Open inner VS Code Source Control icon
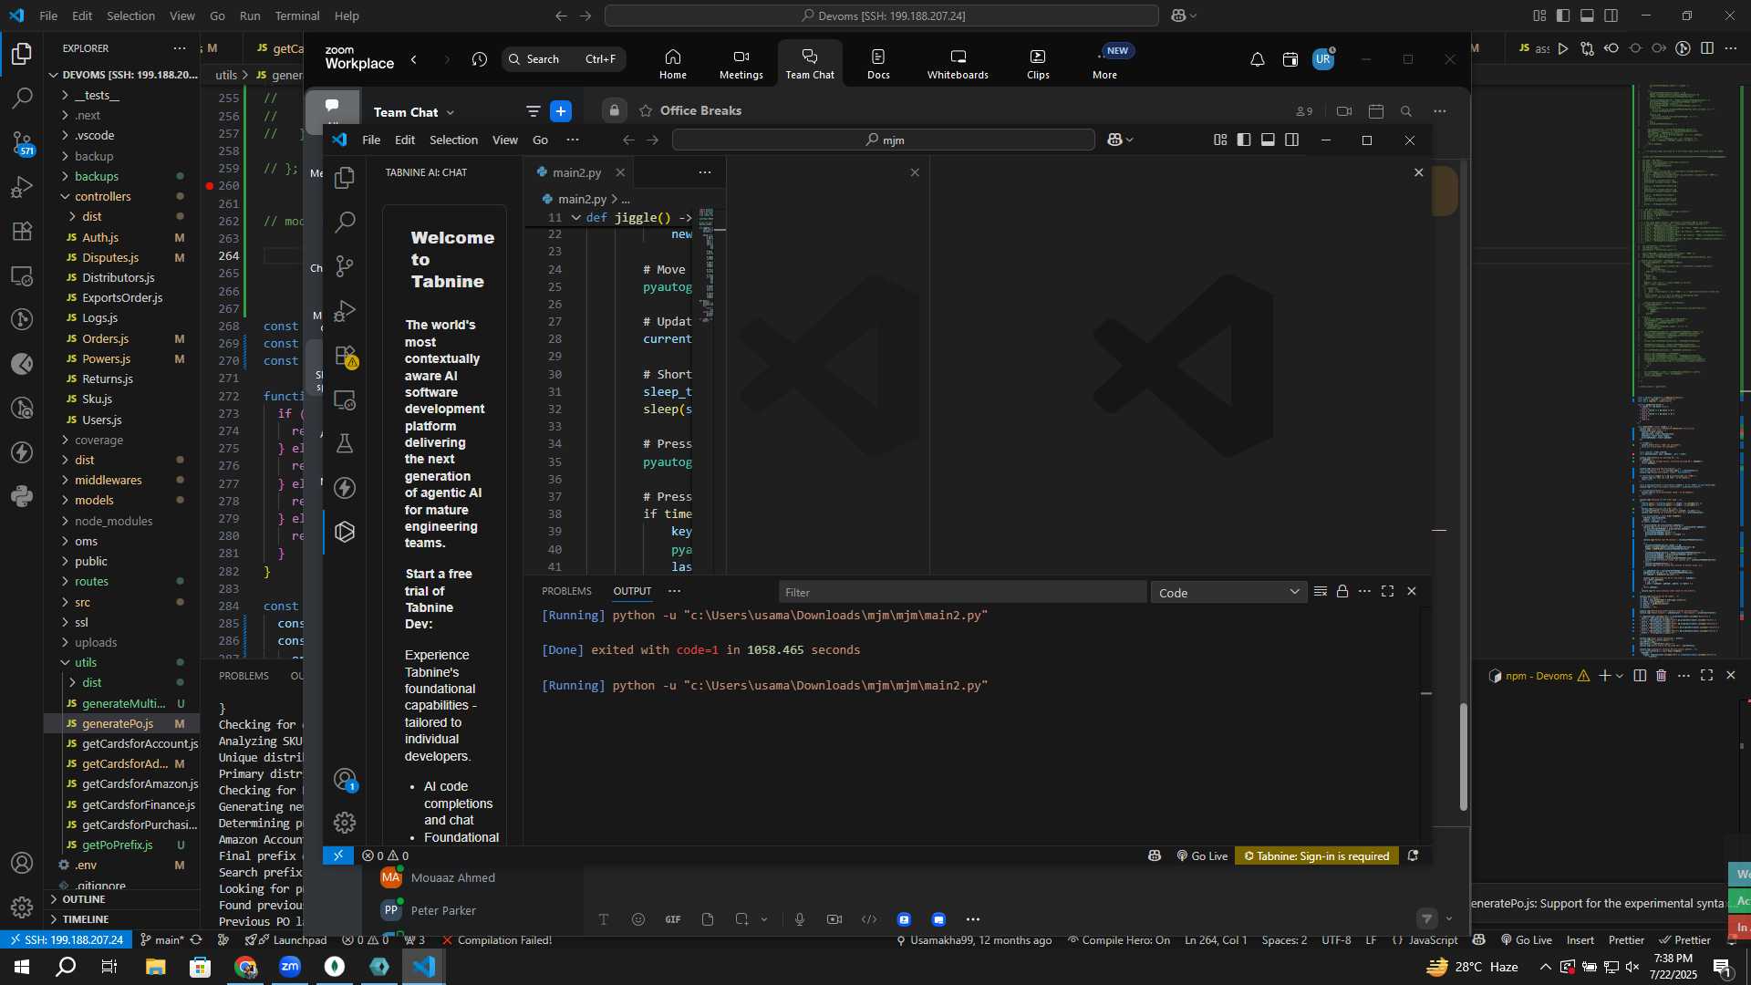 click(345, 266)
